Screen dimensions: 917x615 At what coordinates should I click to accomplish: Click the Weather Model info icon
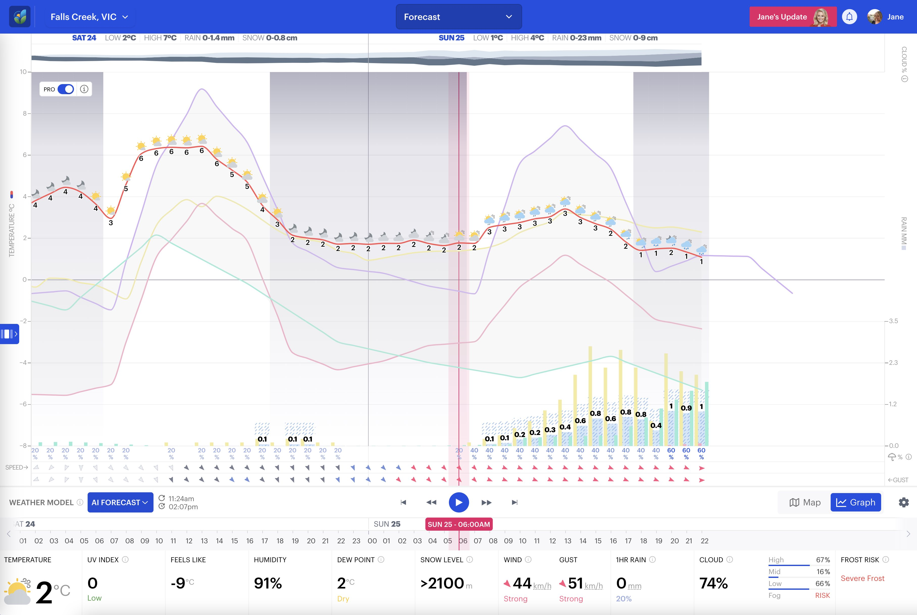coord(80,502)
